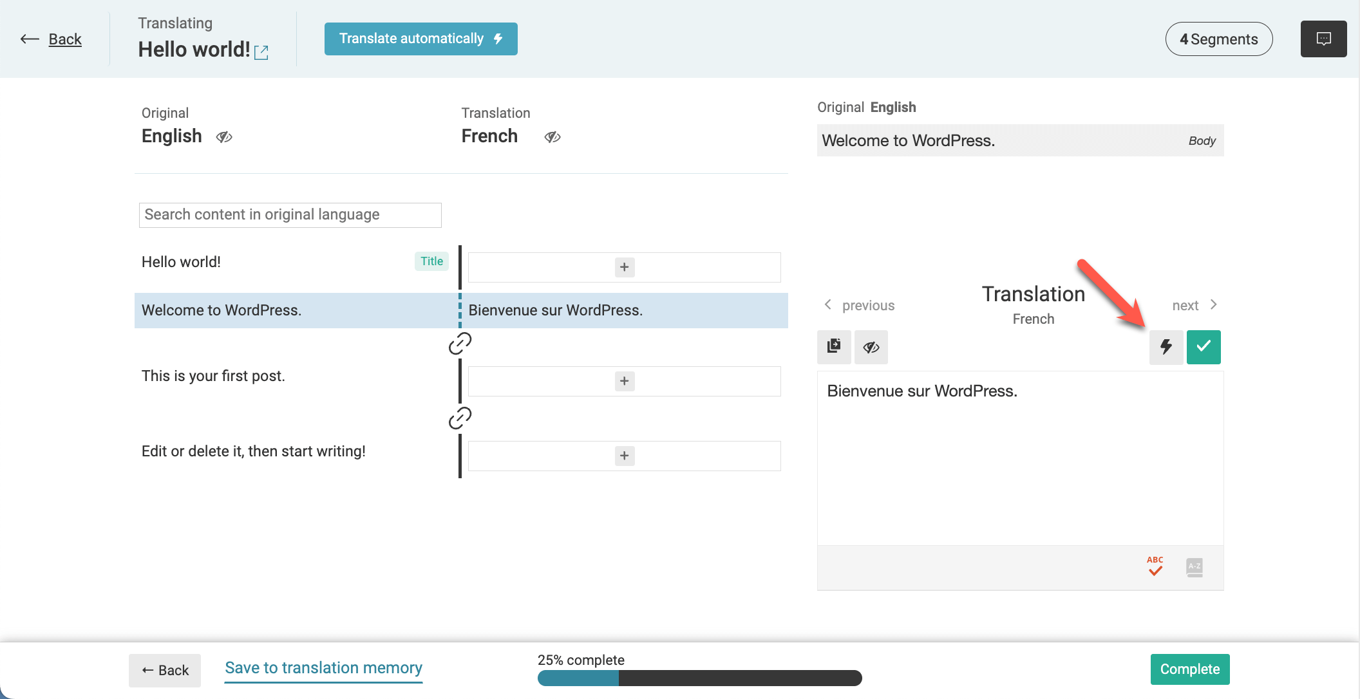Go to next segment
This screenshot has height=699, width=1360.
point(1195,305)
